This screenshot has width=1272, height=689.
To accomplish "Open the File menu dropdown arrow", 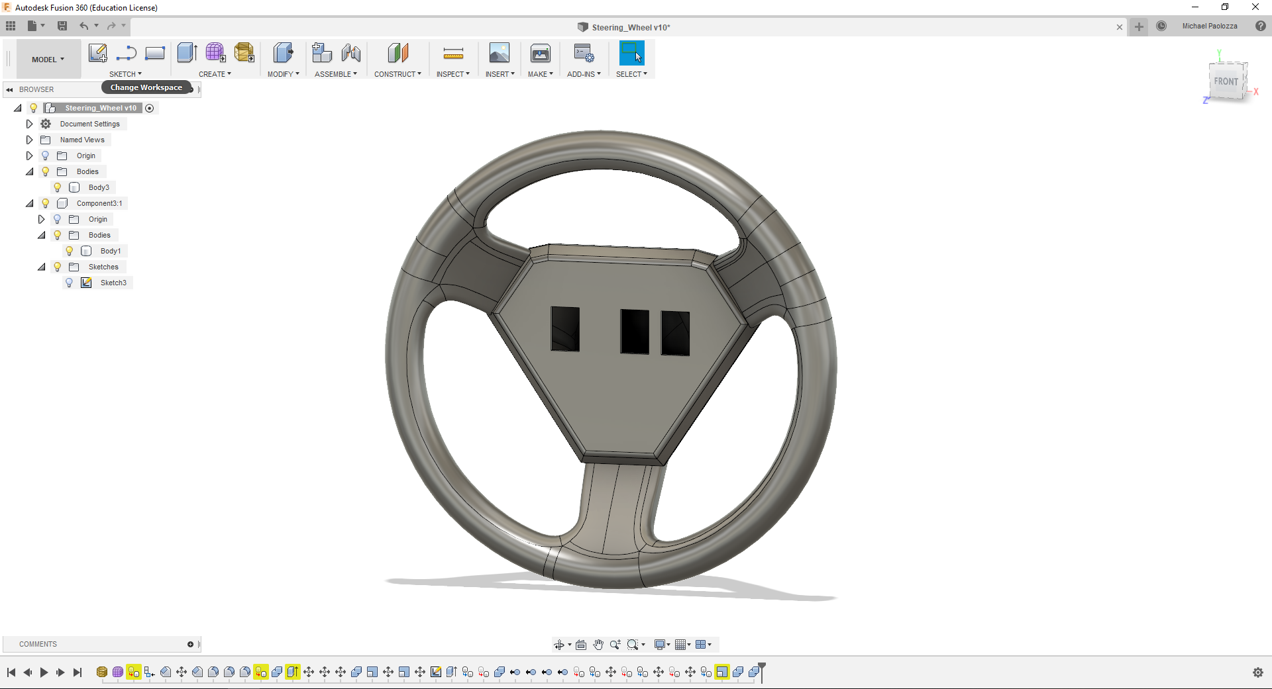I will pos(43,26).
